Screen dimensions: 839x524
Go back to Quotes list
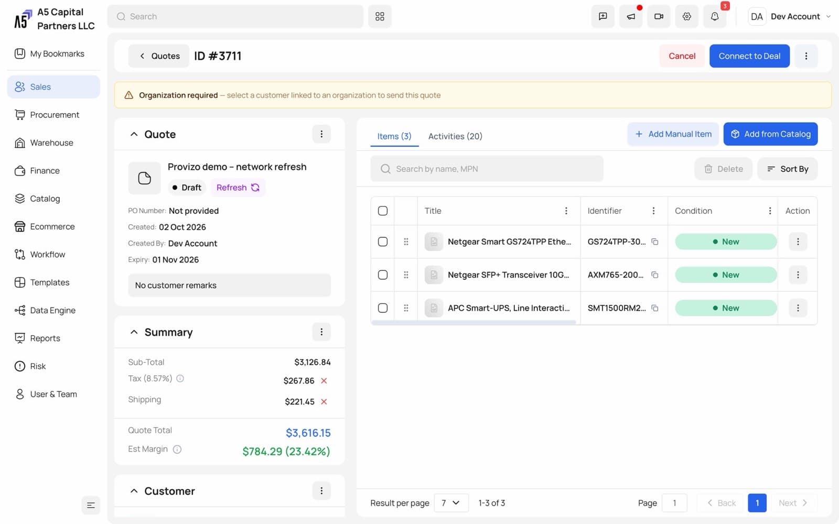159,56
